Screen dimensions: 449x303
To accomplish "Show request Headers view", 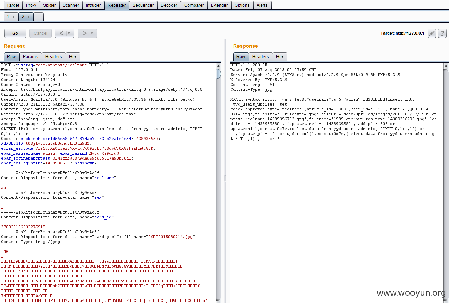I will pos(54,57).
